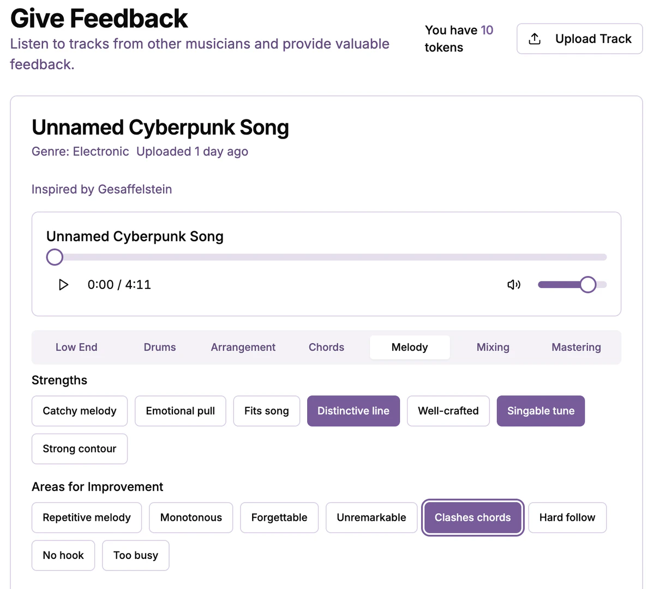
Task: Adjust the volume slider knob
Action: click(588, 285)
